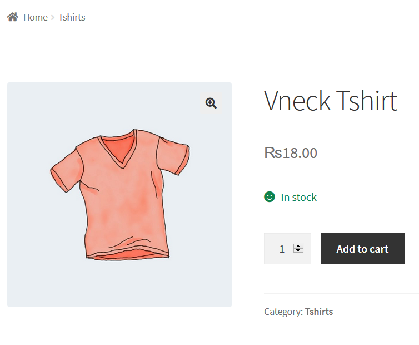Click the blank gallery area below the shirt
Image resolution: width=419 pixels, height=345 pixels.
[x=119, y=283]
